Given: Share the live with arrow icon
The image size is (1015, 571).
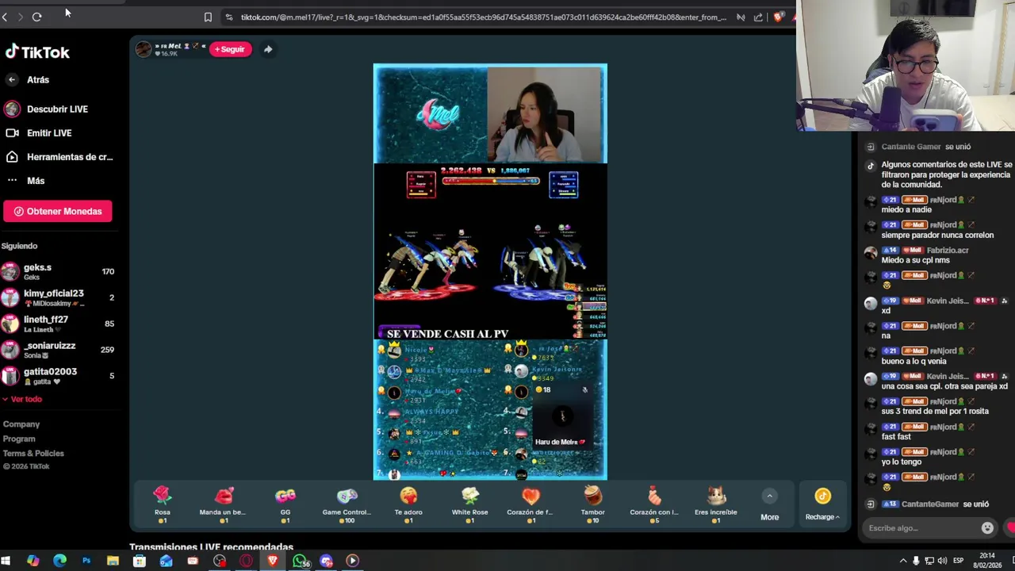Looking at the screenshot, I should click(x=268, y=49).
